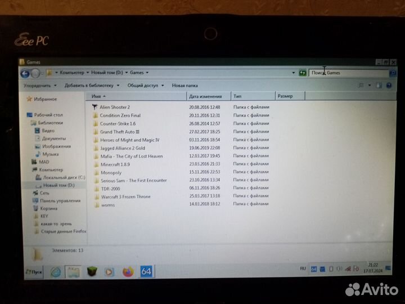The image size is (405, 304).
Task: Click the Forward navigation arrow
Action: tap(35, 74)
